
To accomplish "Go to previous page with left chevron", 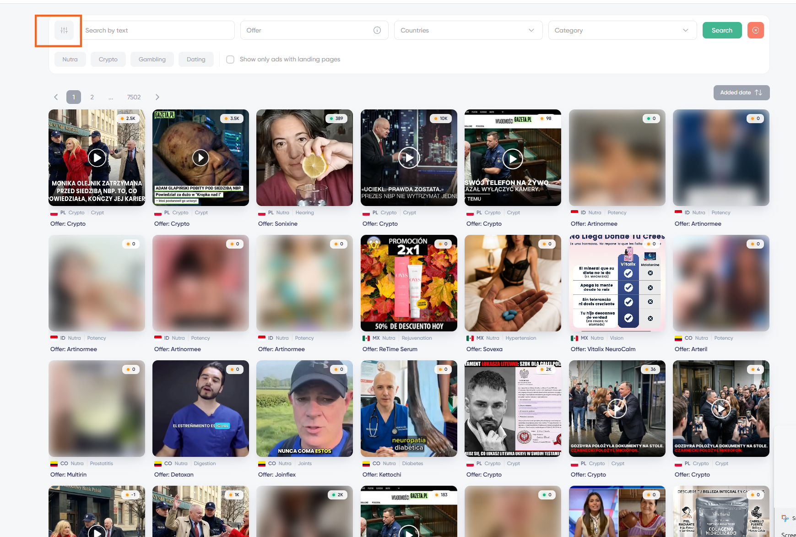I will (x=56, y=97).
